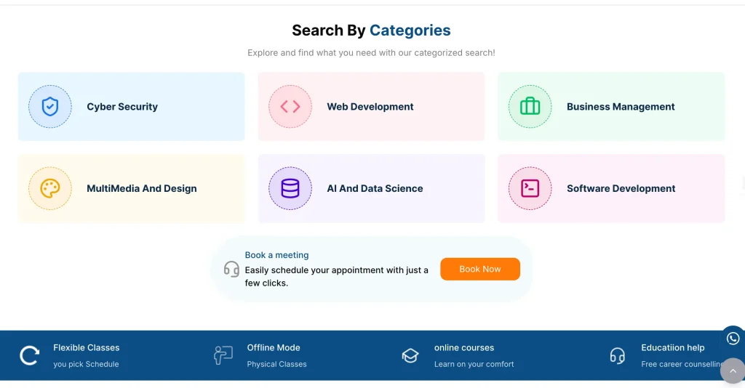The width and height of the screenshot is (745, 388).
Task: Click the Education help headphones icon
Action: tap(617, 355)
